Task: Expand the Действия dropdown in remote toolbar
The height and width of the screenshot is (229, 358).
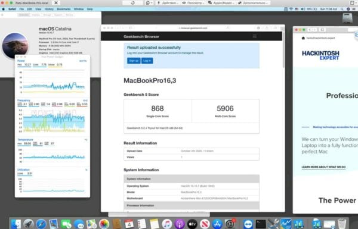Action: coord(168,3)
